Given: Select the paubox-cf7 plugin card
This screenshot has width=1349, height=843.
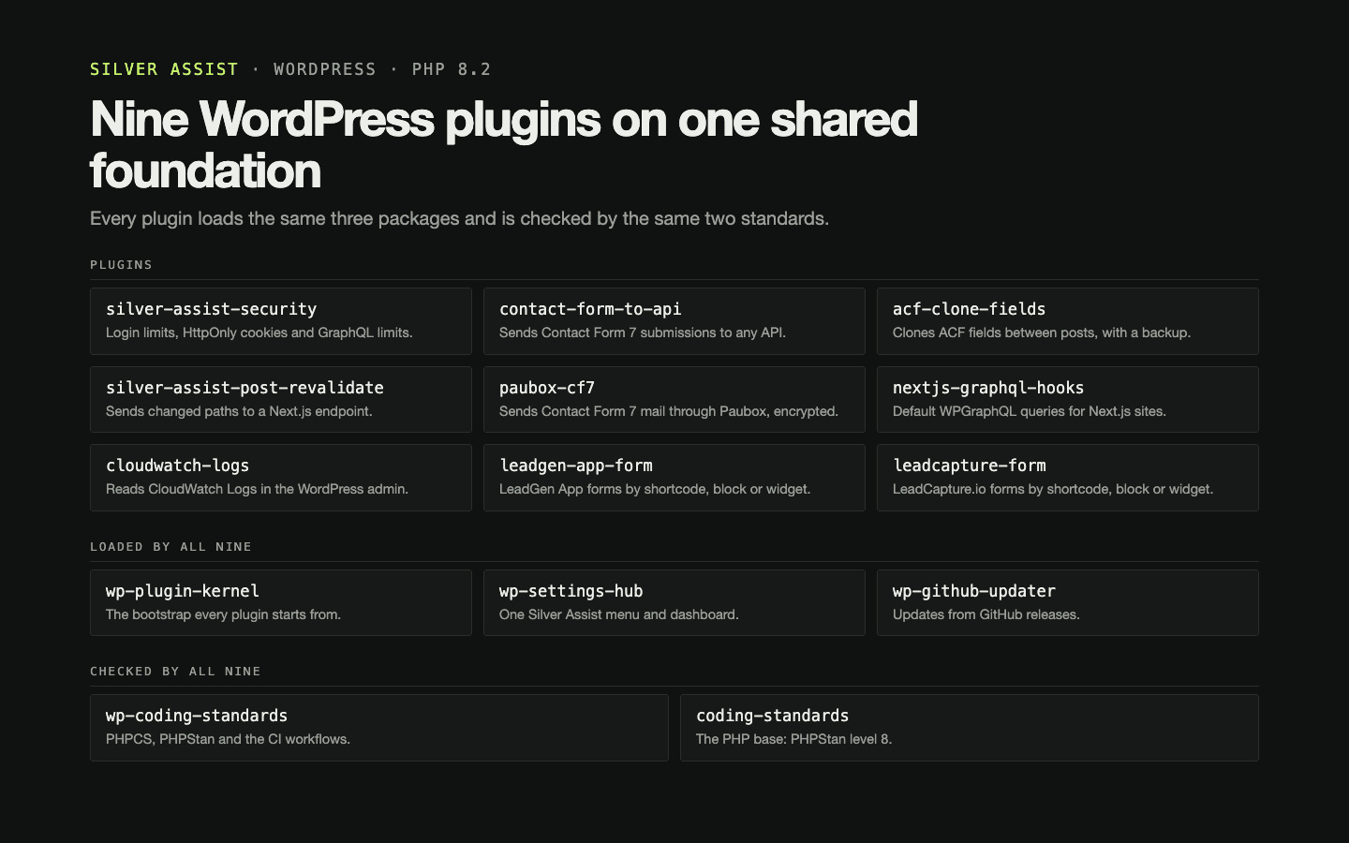Looking at the screenshot, I should click(674, 400).
